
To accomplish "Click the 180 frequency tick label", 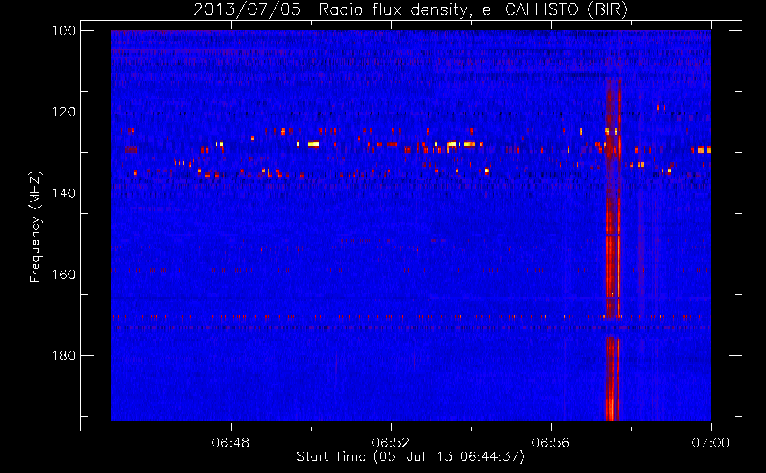I will click(63, 355).
